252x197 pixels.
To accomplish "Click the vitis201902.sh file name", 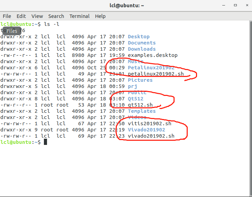I will (x=149, y=124).
